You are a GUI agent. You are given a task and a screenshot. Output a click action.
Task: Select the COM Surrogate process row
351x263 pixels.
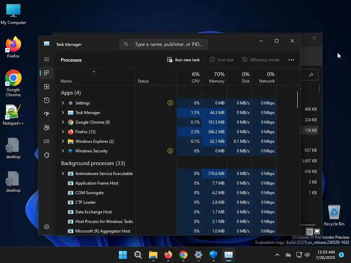166,193
